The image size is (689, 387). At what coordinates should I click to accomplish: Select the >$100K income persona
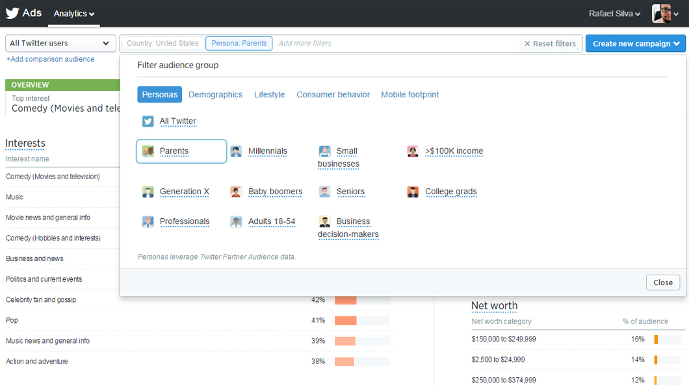(454, 151)
